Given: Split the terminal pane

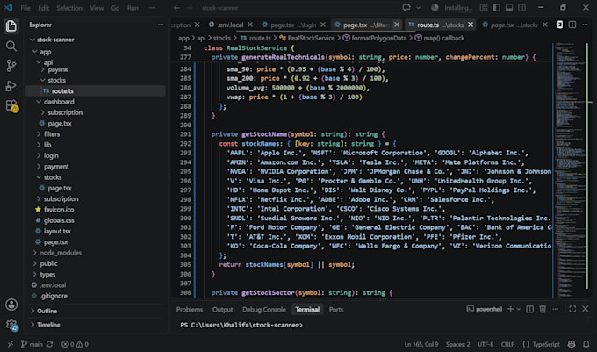Looking at the screenshot, I should click(x=529, y=309).
